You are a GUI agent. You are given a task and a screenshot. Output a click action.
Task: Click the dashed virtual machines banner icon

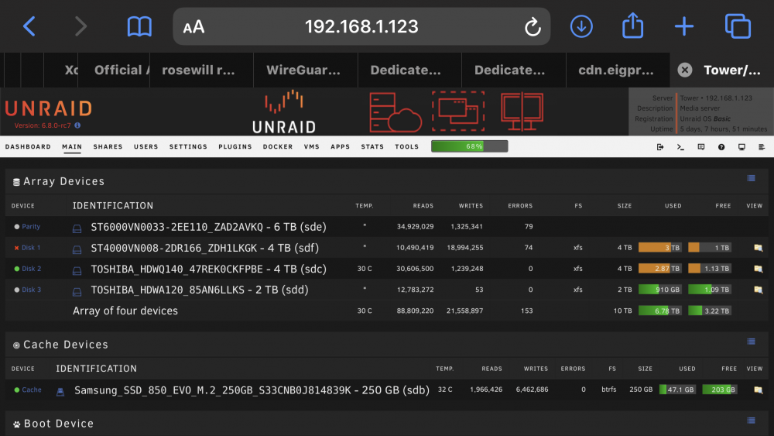458,111
